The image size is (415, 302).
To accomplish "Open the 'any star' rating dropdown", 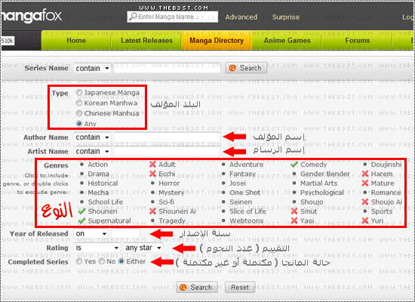I will point(143,248).
